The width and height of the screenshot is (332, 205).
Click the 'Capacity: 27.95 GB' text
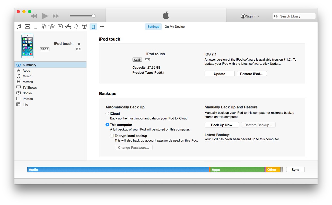pos(146,68)
